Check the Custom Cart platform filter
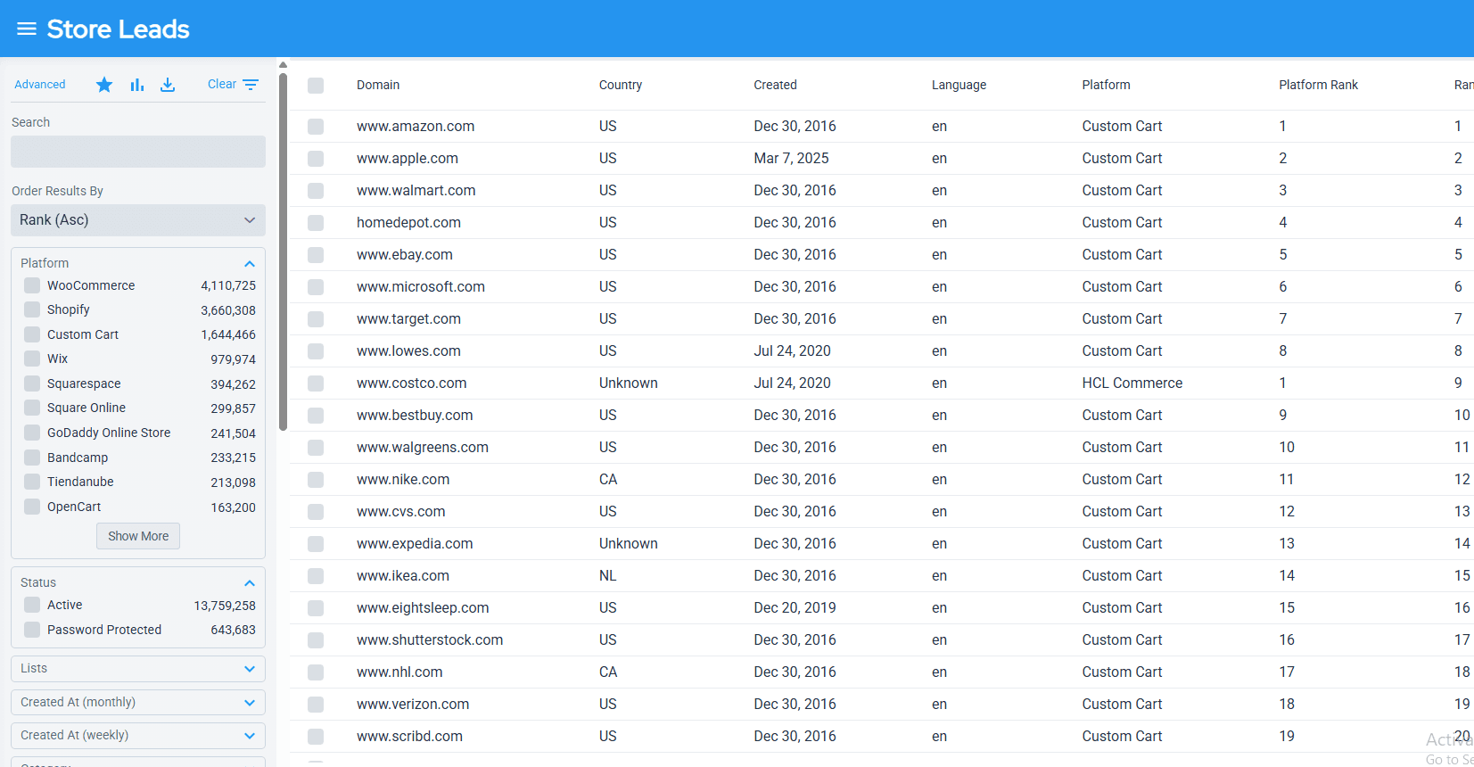The width and height of the screenshot is (1474, 767). click(32, 334)
